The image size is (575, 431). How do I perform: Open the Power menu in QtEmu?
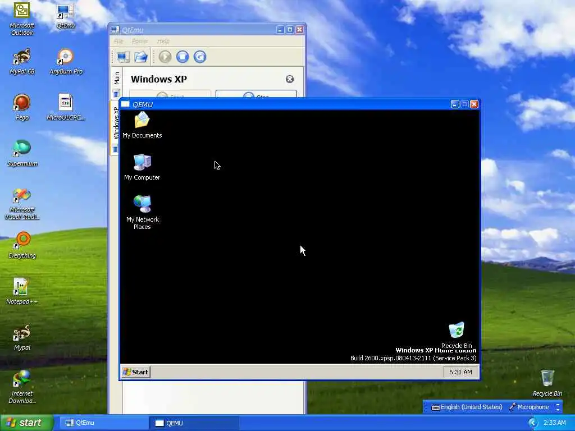pyautogui.click(x=140, y=41)
